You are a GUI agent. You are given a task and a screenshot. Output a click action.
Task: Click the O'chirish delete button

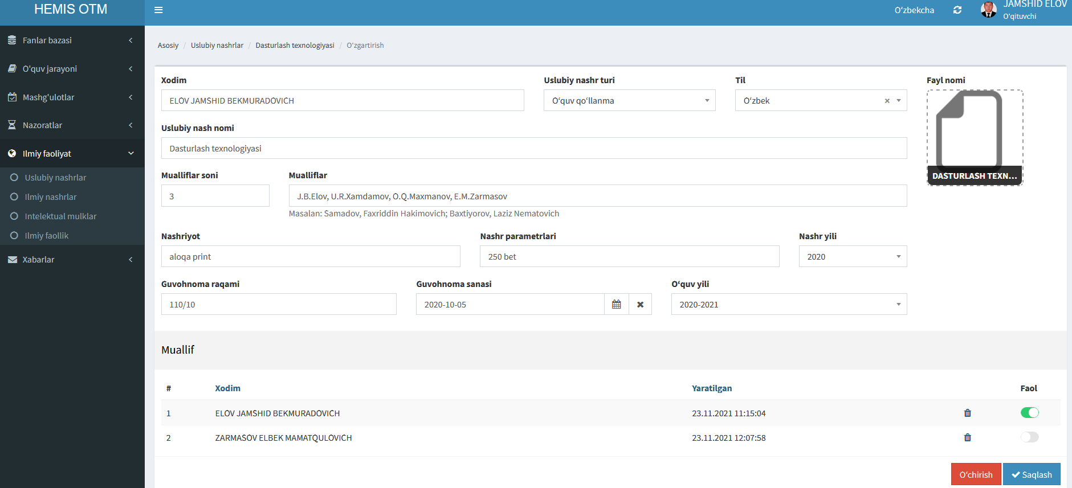pyautogui.click(x=976, y=474)
